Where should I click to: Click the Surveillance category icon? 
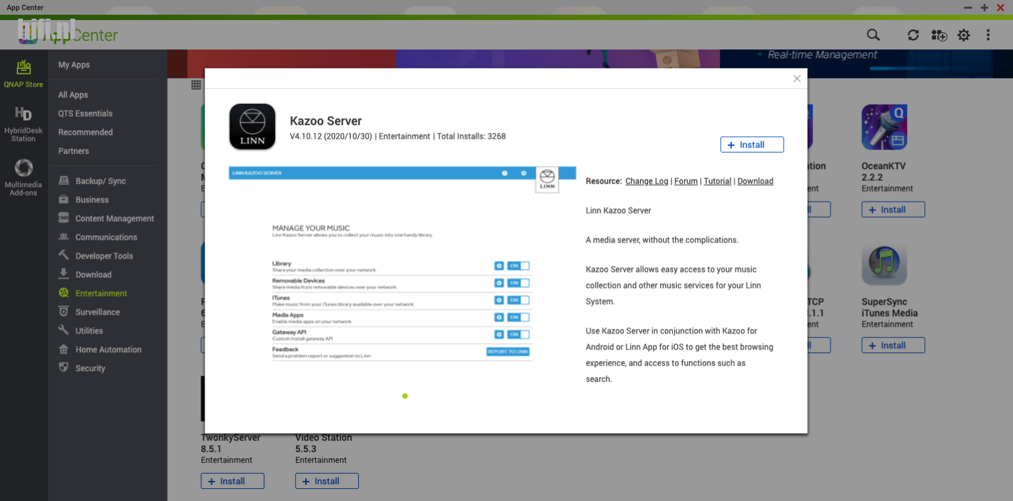coord(64,311)
